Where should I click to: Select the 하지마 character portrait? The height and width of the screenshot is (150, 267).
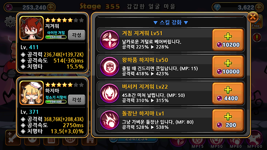(32, 93)
